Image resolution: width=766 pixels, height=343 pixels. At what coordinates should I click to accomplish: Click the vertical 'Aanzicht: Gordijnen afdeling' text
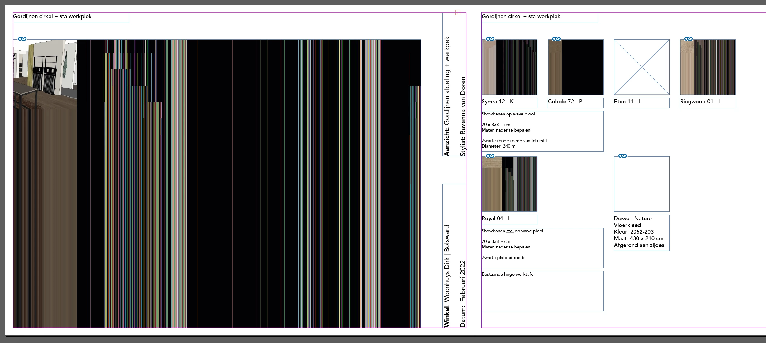[447, 97]
